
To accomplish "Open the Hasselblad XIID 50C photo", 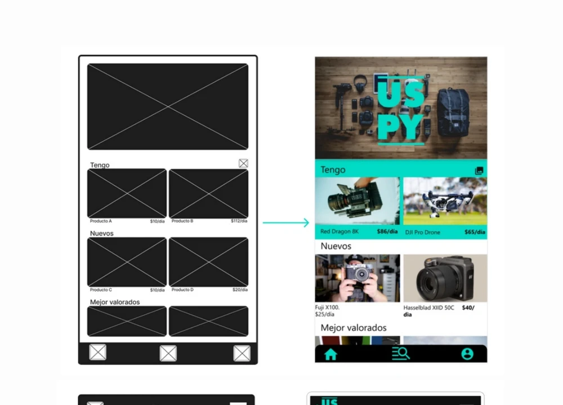I will coord(445,278).
